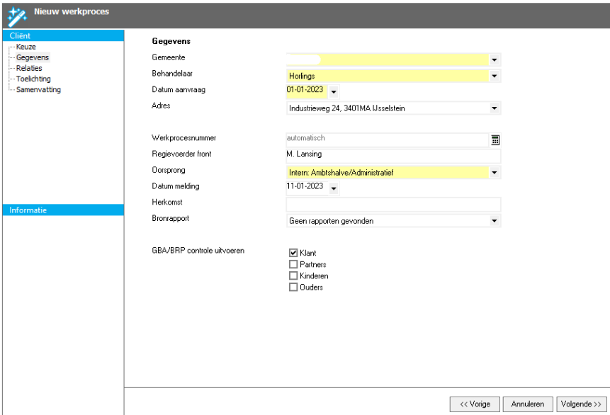Image resolution: width=610 pixels, height=415 pixels.
Task: Tick the Kinderen checkbox
Action: point(293,275)
